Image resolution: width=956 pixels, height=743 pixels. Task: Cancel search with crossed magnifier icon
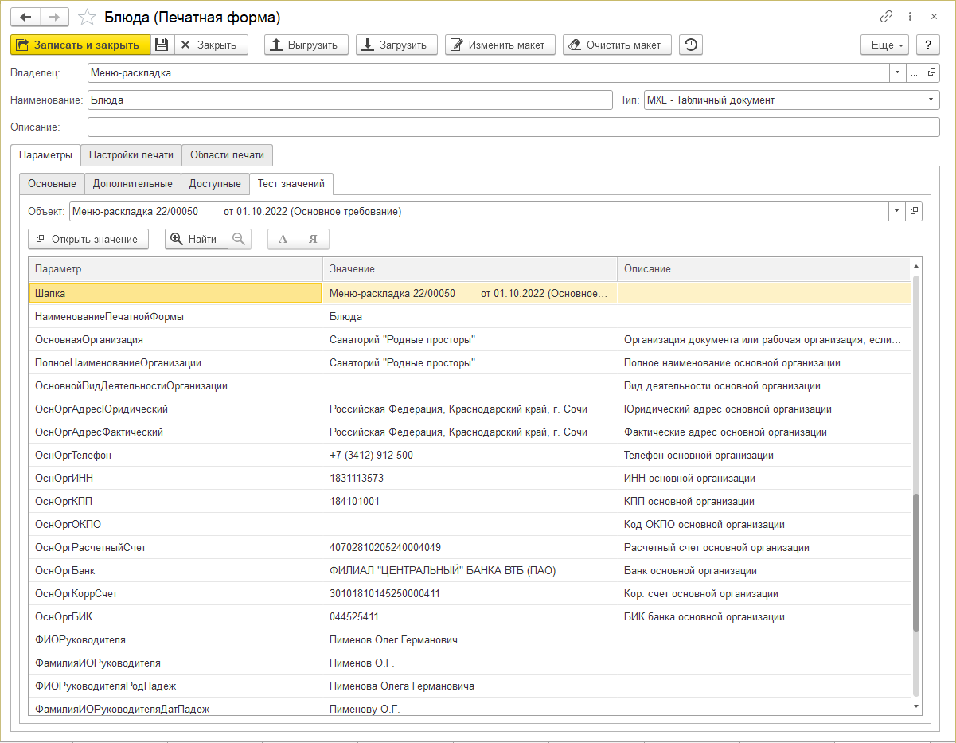pos(239,239)
